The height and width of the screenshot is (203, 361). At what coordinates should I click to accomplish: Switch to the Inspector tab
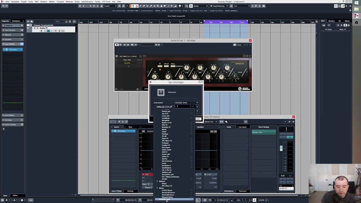point(5,21)
